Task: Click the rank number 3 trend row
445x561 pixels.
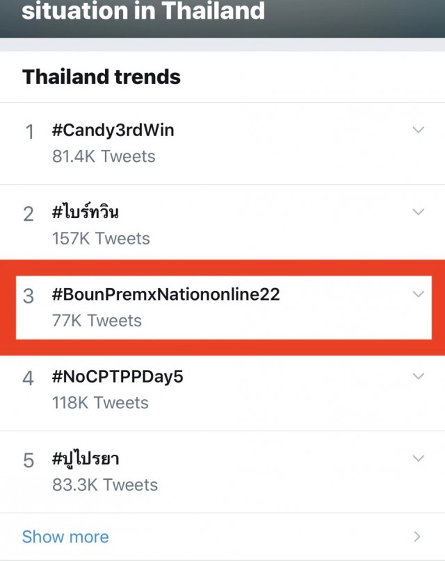Action: click(28, 294)
